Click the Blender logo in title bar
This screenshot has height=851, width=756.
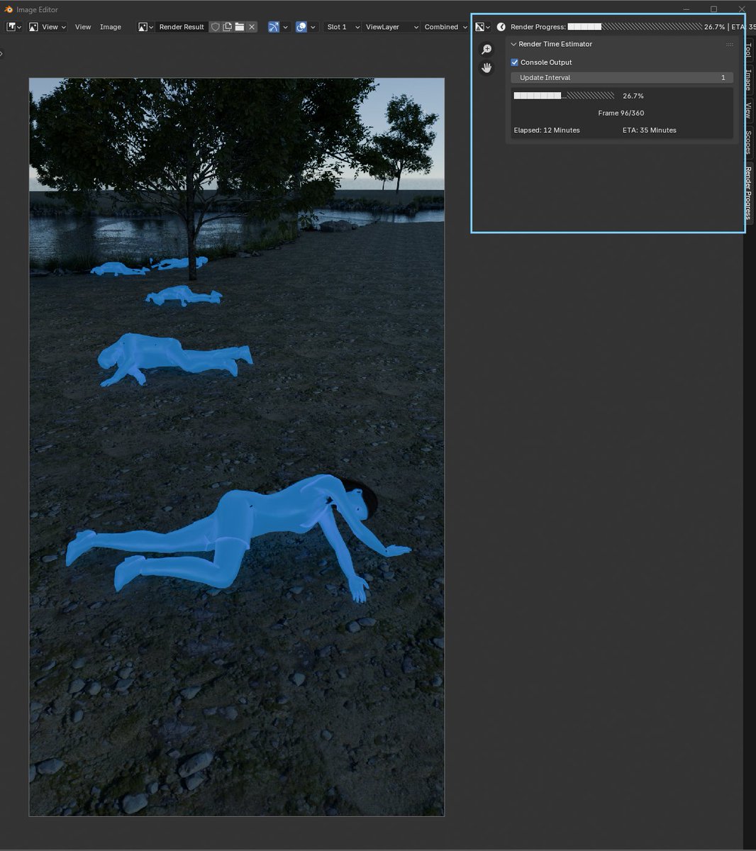9,9
